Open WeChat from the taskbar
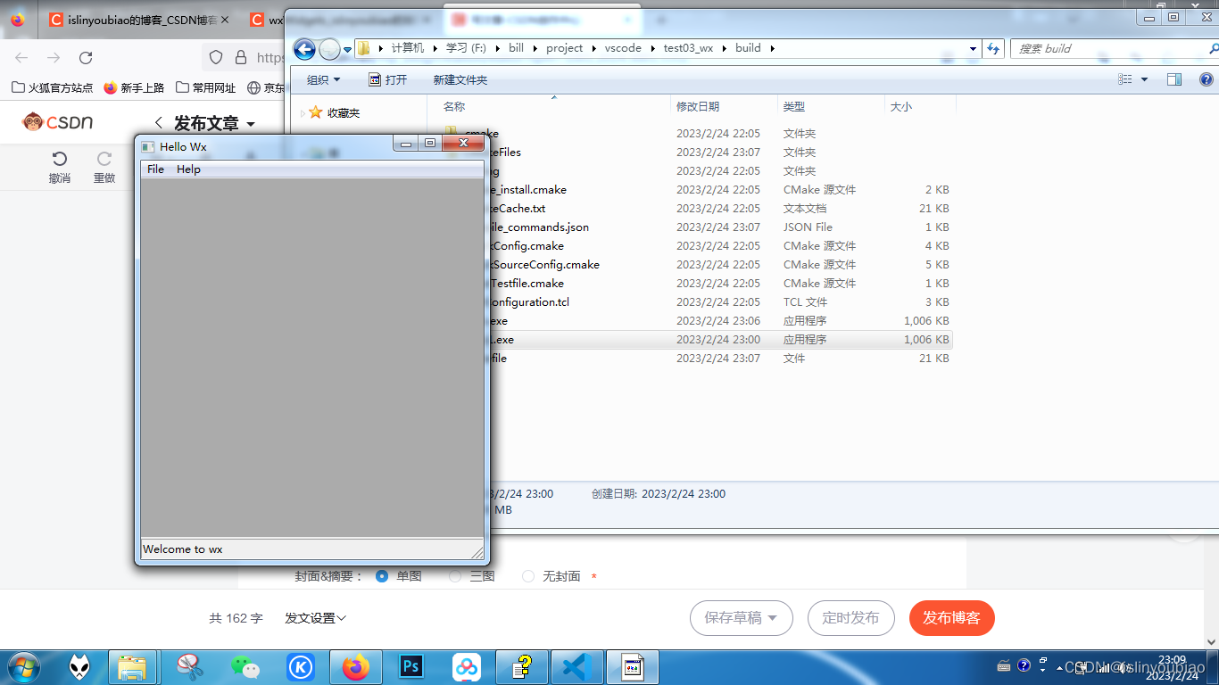 click(246, 665)
